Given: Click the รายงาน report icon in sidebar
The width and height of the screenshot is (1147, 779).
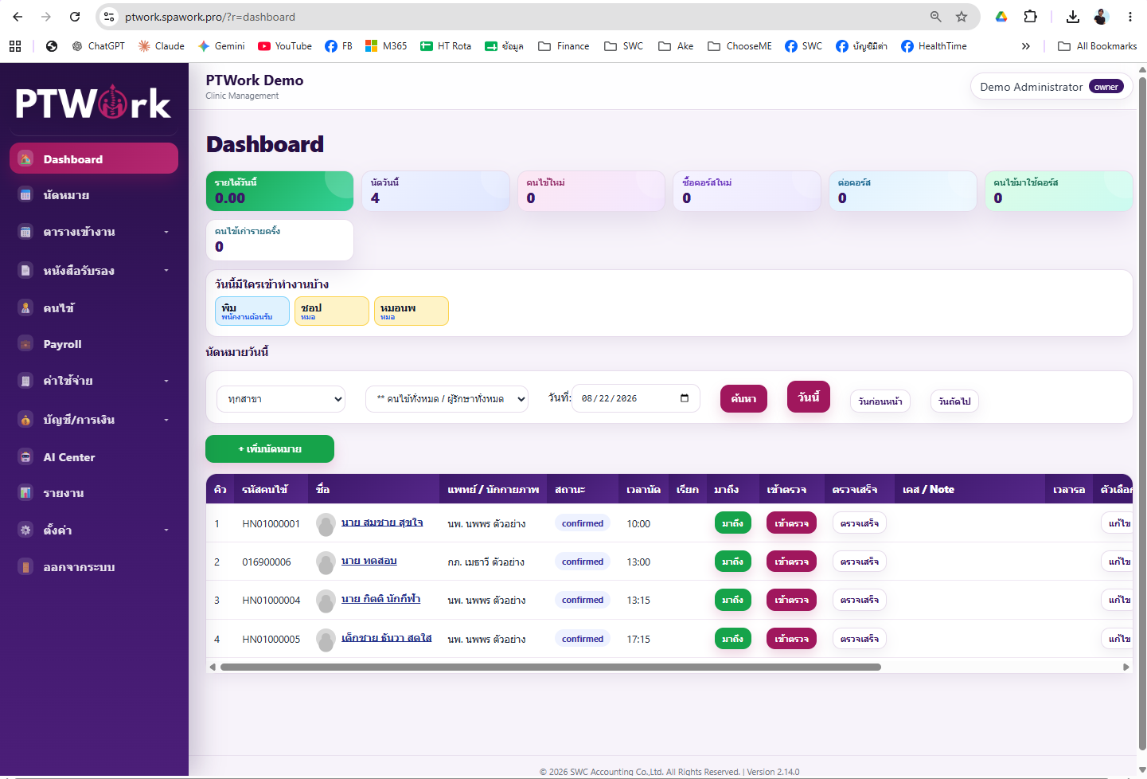Looking at the screenshot, I should click(25, 492).
